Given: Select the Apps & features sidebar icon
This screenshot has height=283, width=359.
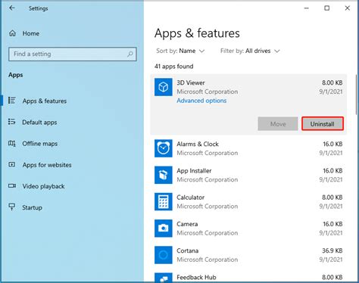Looking at the screenshot, I should point(12,101).
